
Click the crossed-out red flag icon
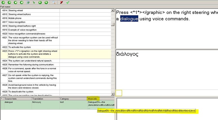61,2
